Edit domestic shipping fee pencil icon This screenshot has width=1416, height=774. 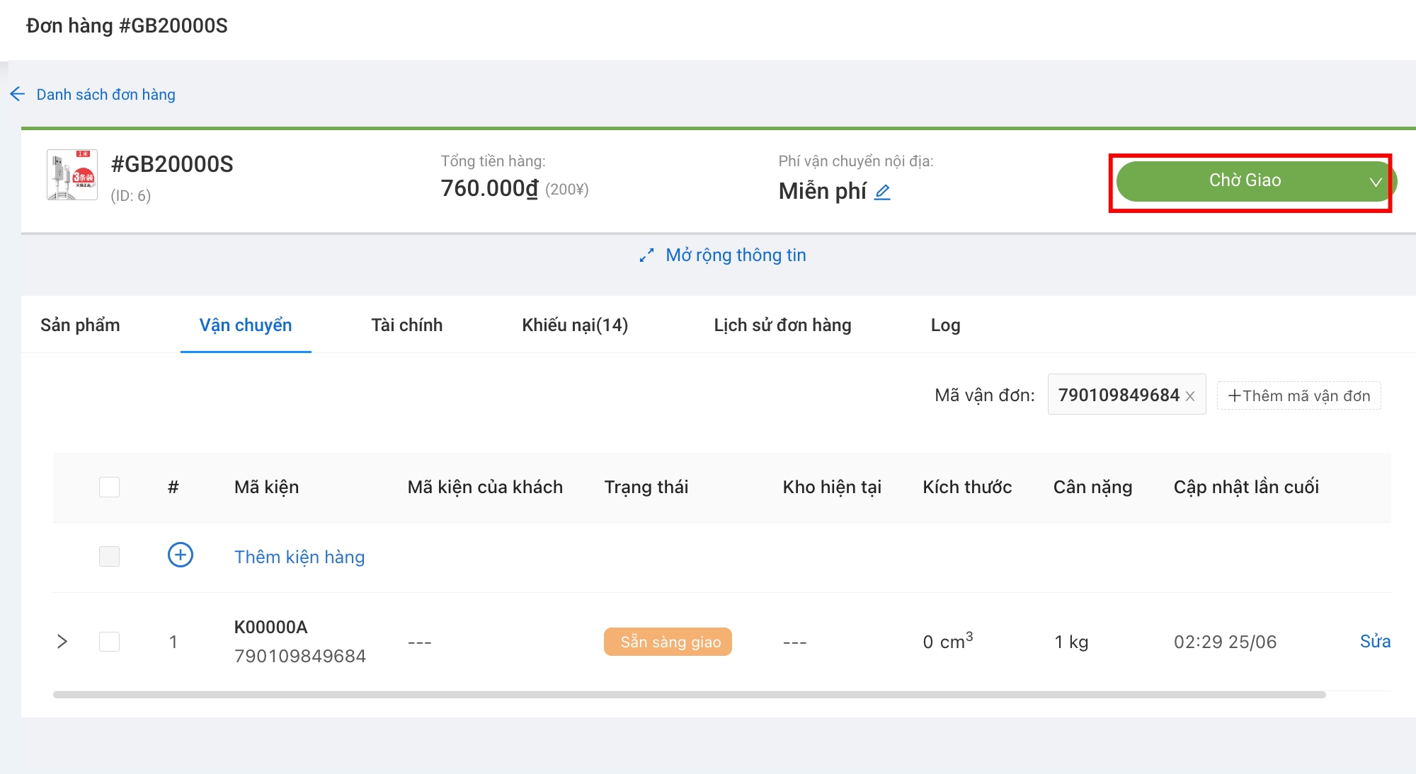click(882, 192)
